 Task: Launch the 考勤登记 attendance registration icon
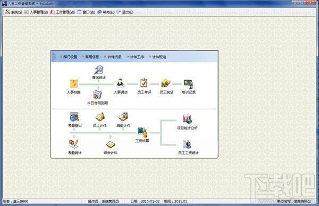[x=74, y=117]
